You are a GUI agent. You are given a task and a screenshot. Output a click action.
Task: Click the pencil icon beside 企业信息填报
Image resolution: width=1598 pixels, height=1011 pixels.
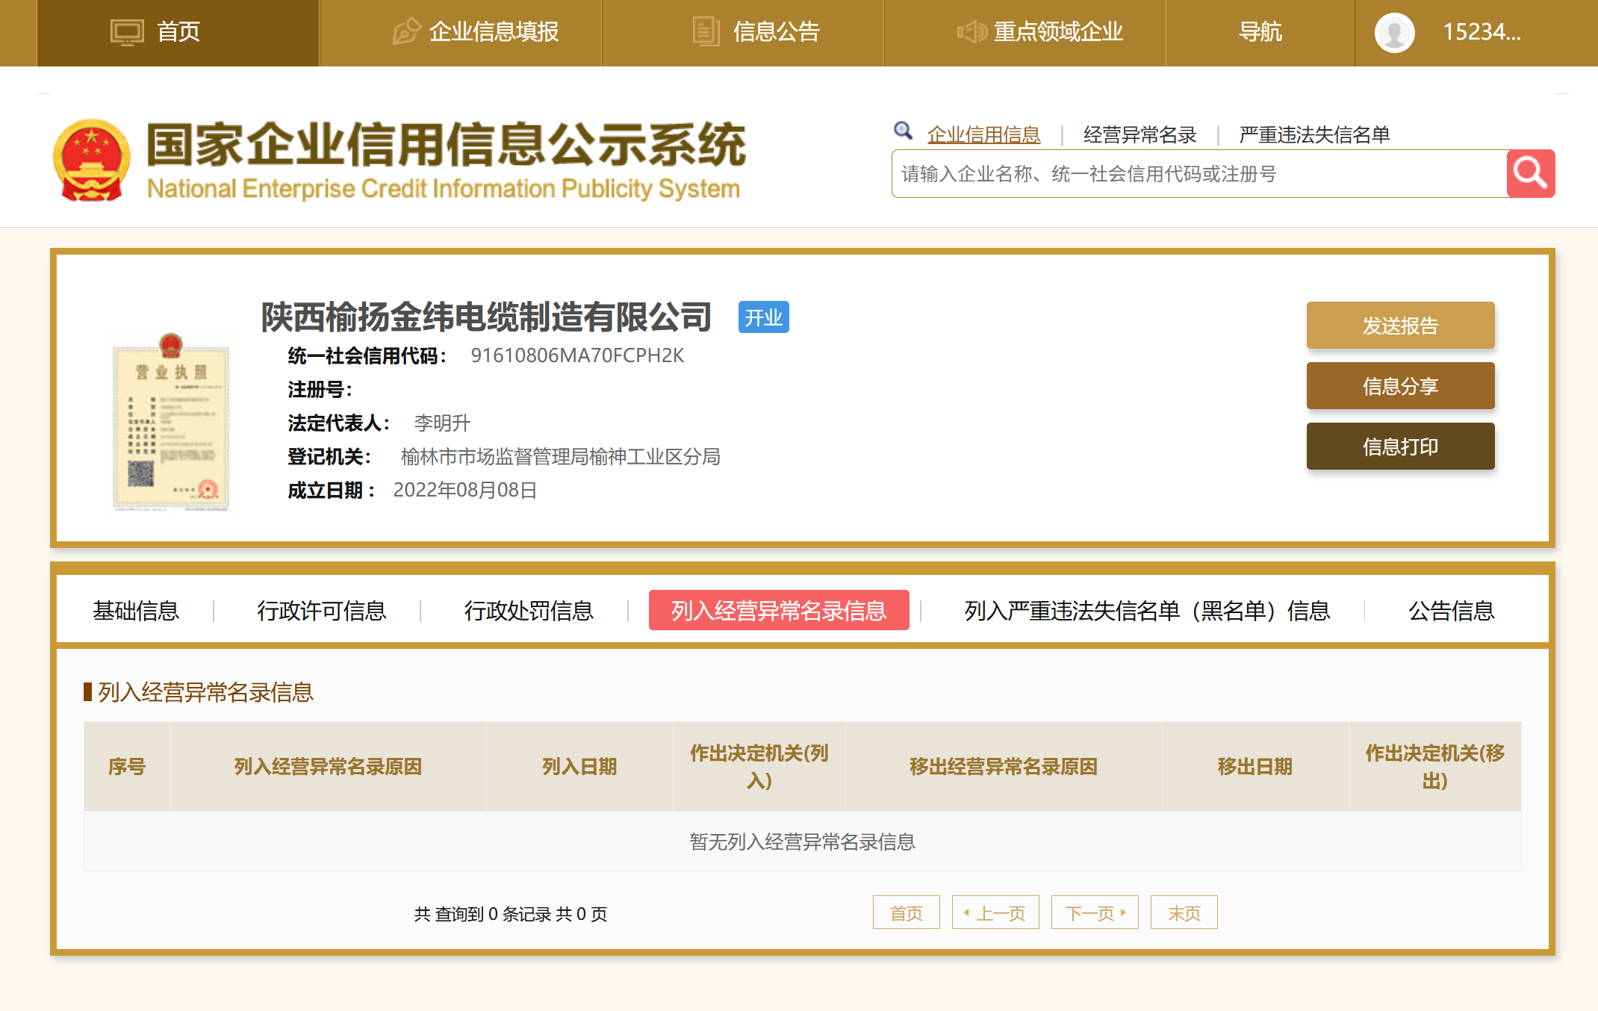click(x=406, y=32)
